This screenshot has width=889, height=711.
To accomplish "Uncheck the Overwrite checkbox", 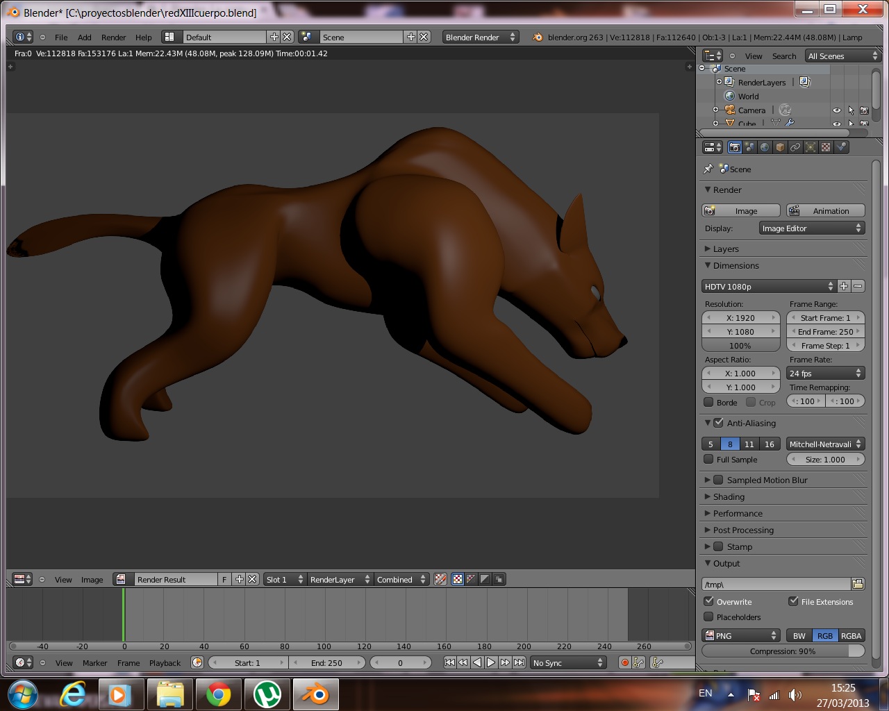I will coord(709,601).
